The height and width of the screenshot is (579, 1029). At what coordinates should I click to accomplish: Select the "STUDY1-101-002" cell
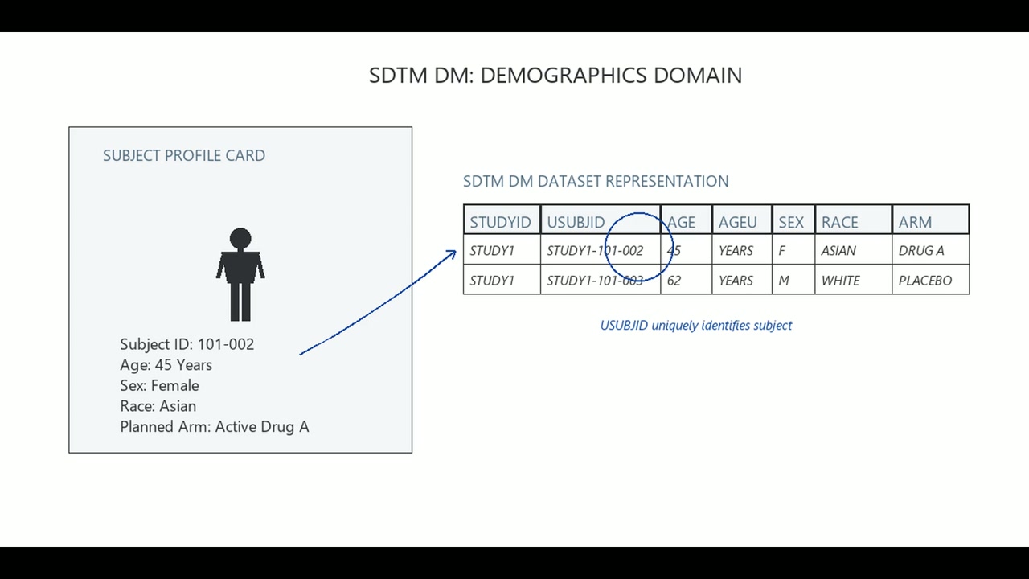601,250
